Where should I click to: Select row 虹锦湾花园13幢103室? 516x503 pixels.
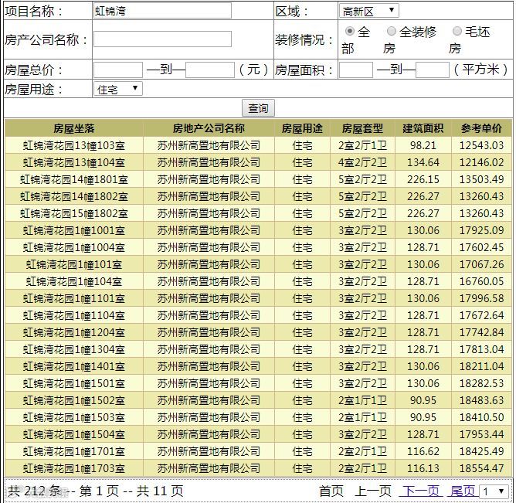coord(258,145)
